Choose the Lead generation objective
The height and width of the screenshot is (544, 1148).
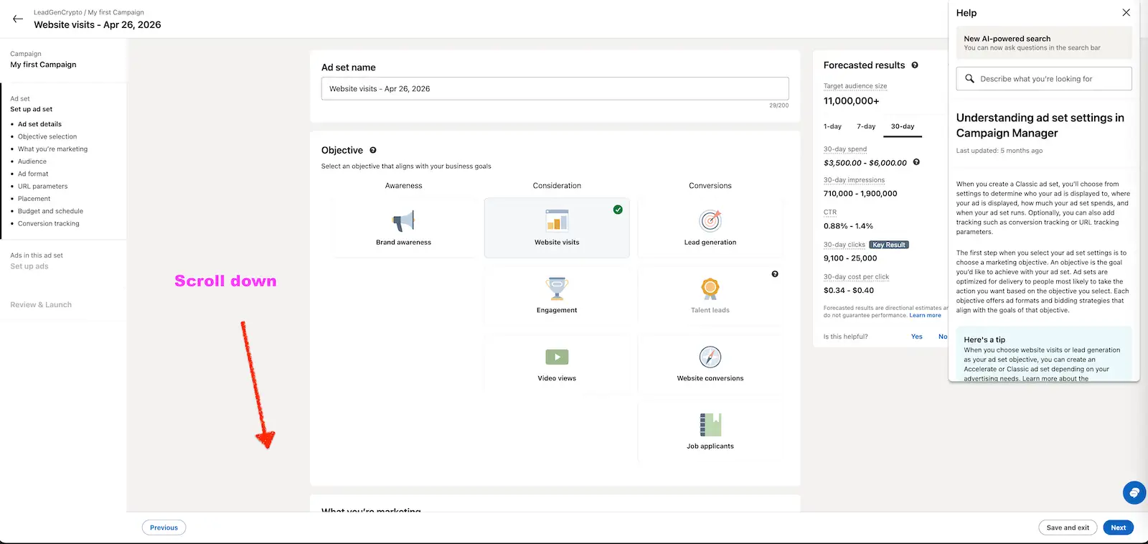tap(710, 228)
